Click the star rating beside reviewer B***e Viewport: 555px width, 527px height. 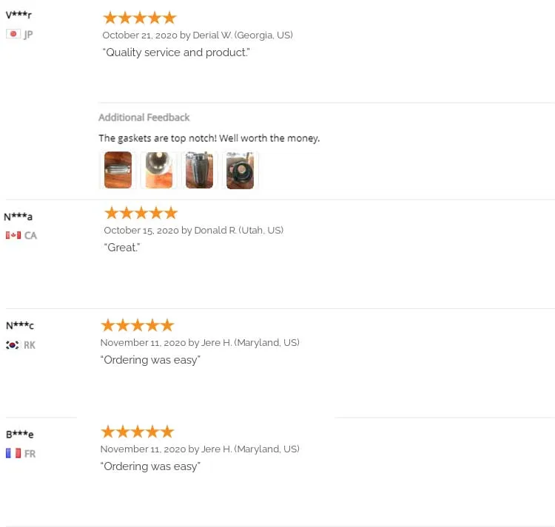point(138,432)
